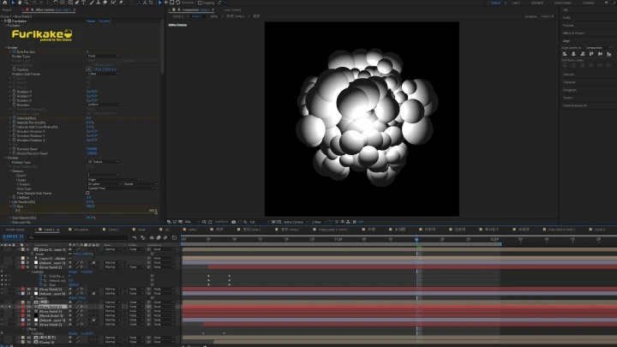Open the Paragraph panel on the right

(569, 90)
